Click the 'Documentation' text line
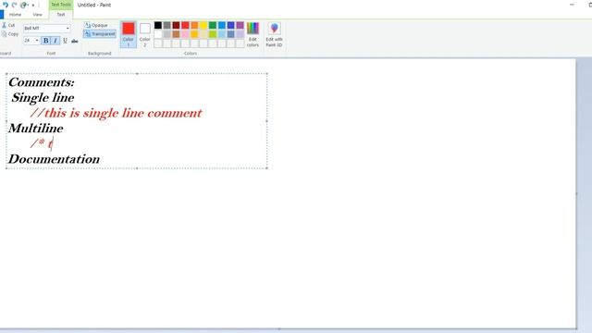Viewport: 592px width, 333px height. (54, 159)
